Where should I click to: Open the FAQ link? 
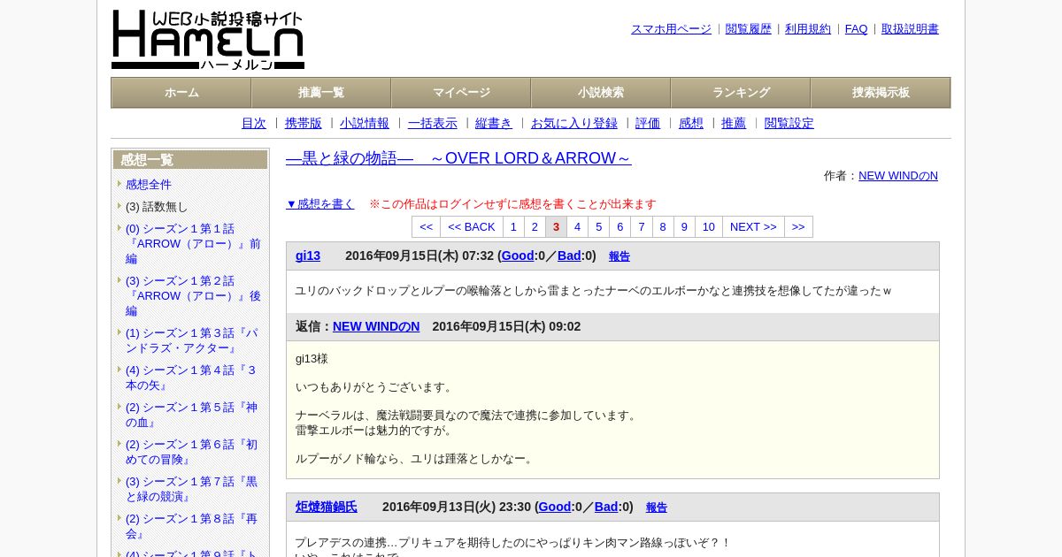click(856, 29)
